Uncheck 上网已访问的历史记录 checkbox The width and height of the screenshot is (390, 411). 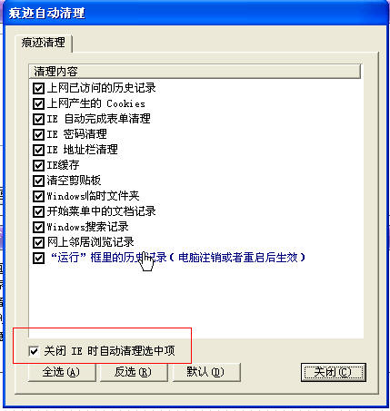[x=38, y=88]
